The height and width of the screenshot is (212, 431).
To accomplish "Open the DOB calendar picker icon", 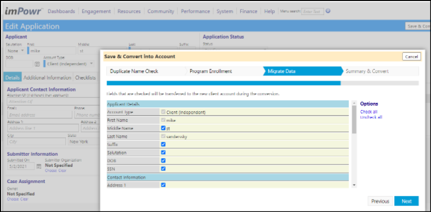I will (x=37, y=64).
